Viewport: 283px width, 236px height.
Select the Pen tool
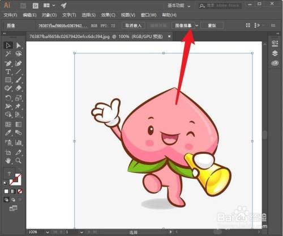8,64
